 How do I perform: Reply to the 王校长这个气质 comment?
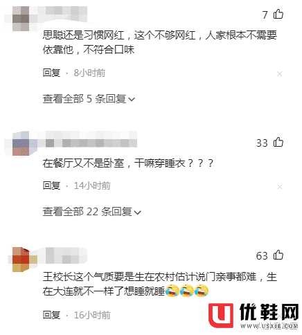[51, 315]
